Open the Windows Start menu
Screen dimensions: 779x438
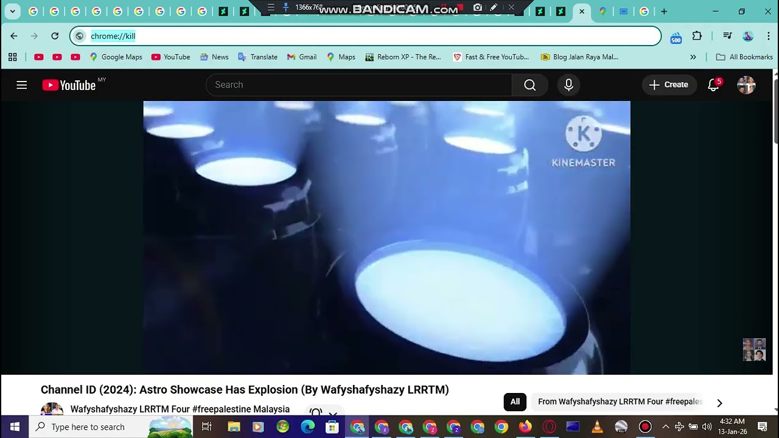(x=15, y=426)
